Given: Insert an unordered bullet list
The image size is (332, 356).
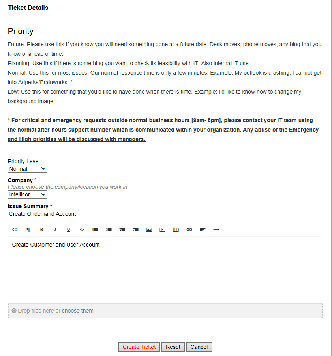Looking at the screenshot, I should tap(95, 230).
